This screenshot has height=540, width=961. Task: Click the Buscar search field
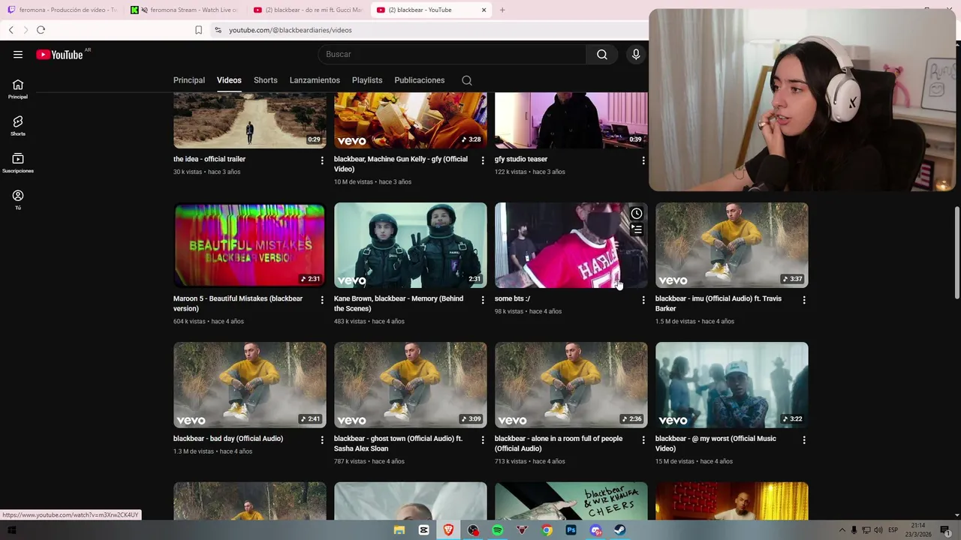(452, 54)
